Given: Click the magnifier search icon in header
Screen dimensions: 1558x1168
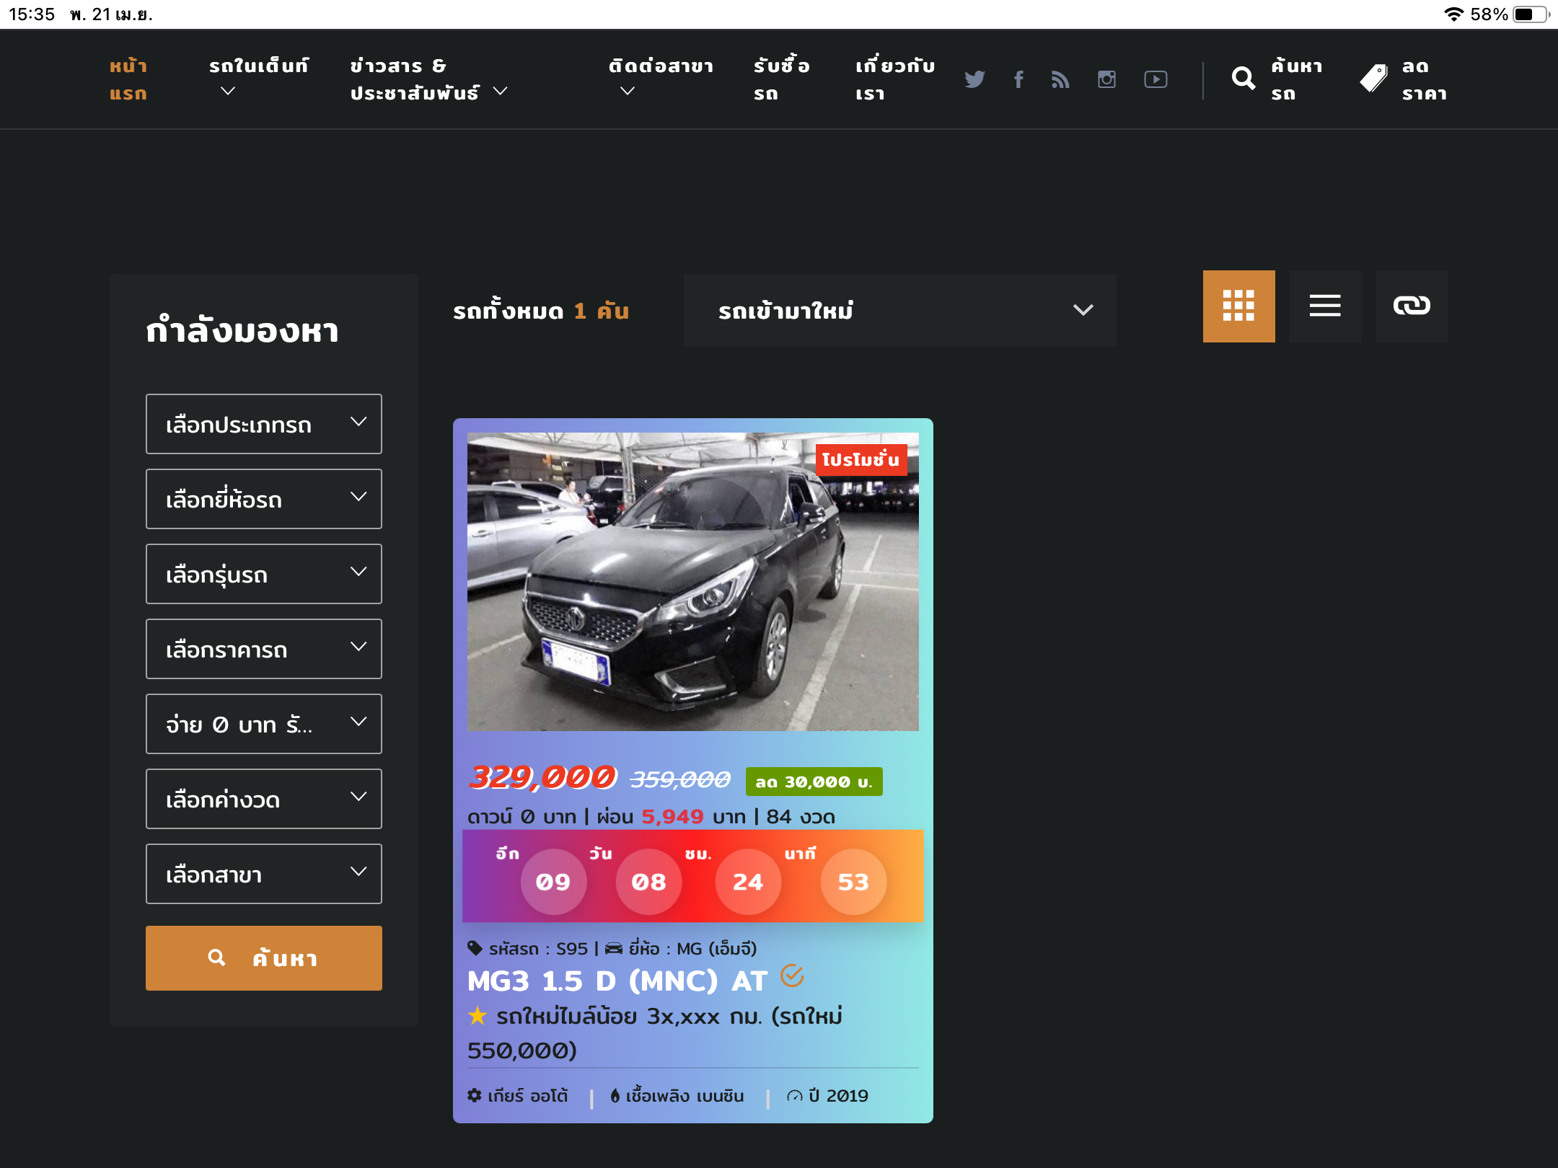Looking at the screenshot, I should tap(1244, 78).
